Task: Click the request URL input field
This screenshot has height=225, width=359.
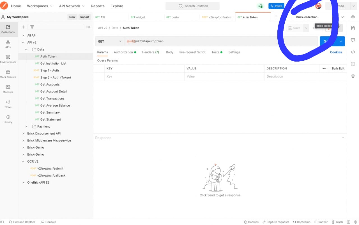Action: 221,41
